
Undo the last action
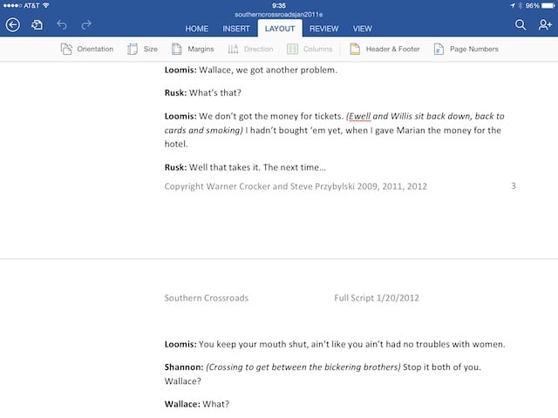point(62,25)
